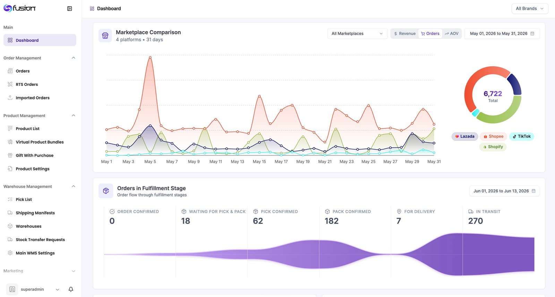Viewport: 555px width, 297px height.
Task: Collapse the Product Management section
Action: coord(73,116)
